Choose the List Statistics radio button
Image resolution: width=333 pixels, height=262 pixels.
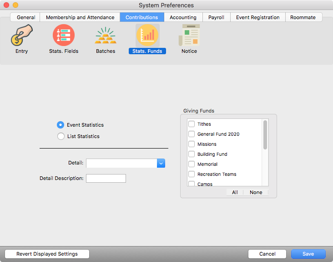click(x=61, y=136)
